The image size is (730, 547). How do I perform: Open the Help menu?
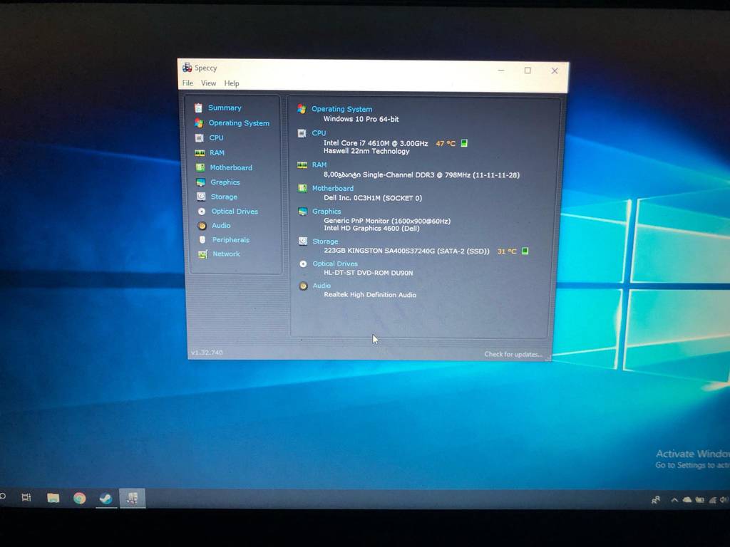point(232,83)
